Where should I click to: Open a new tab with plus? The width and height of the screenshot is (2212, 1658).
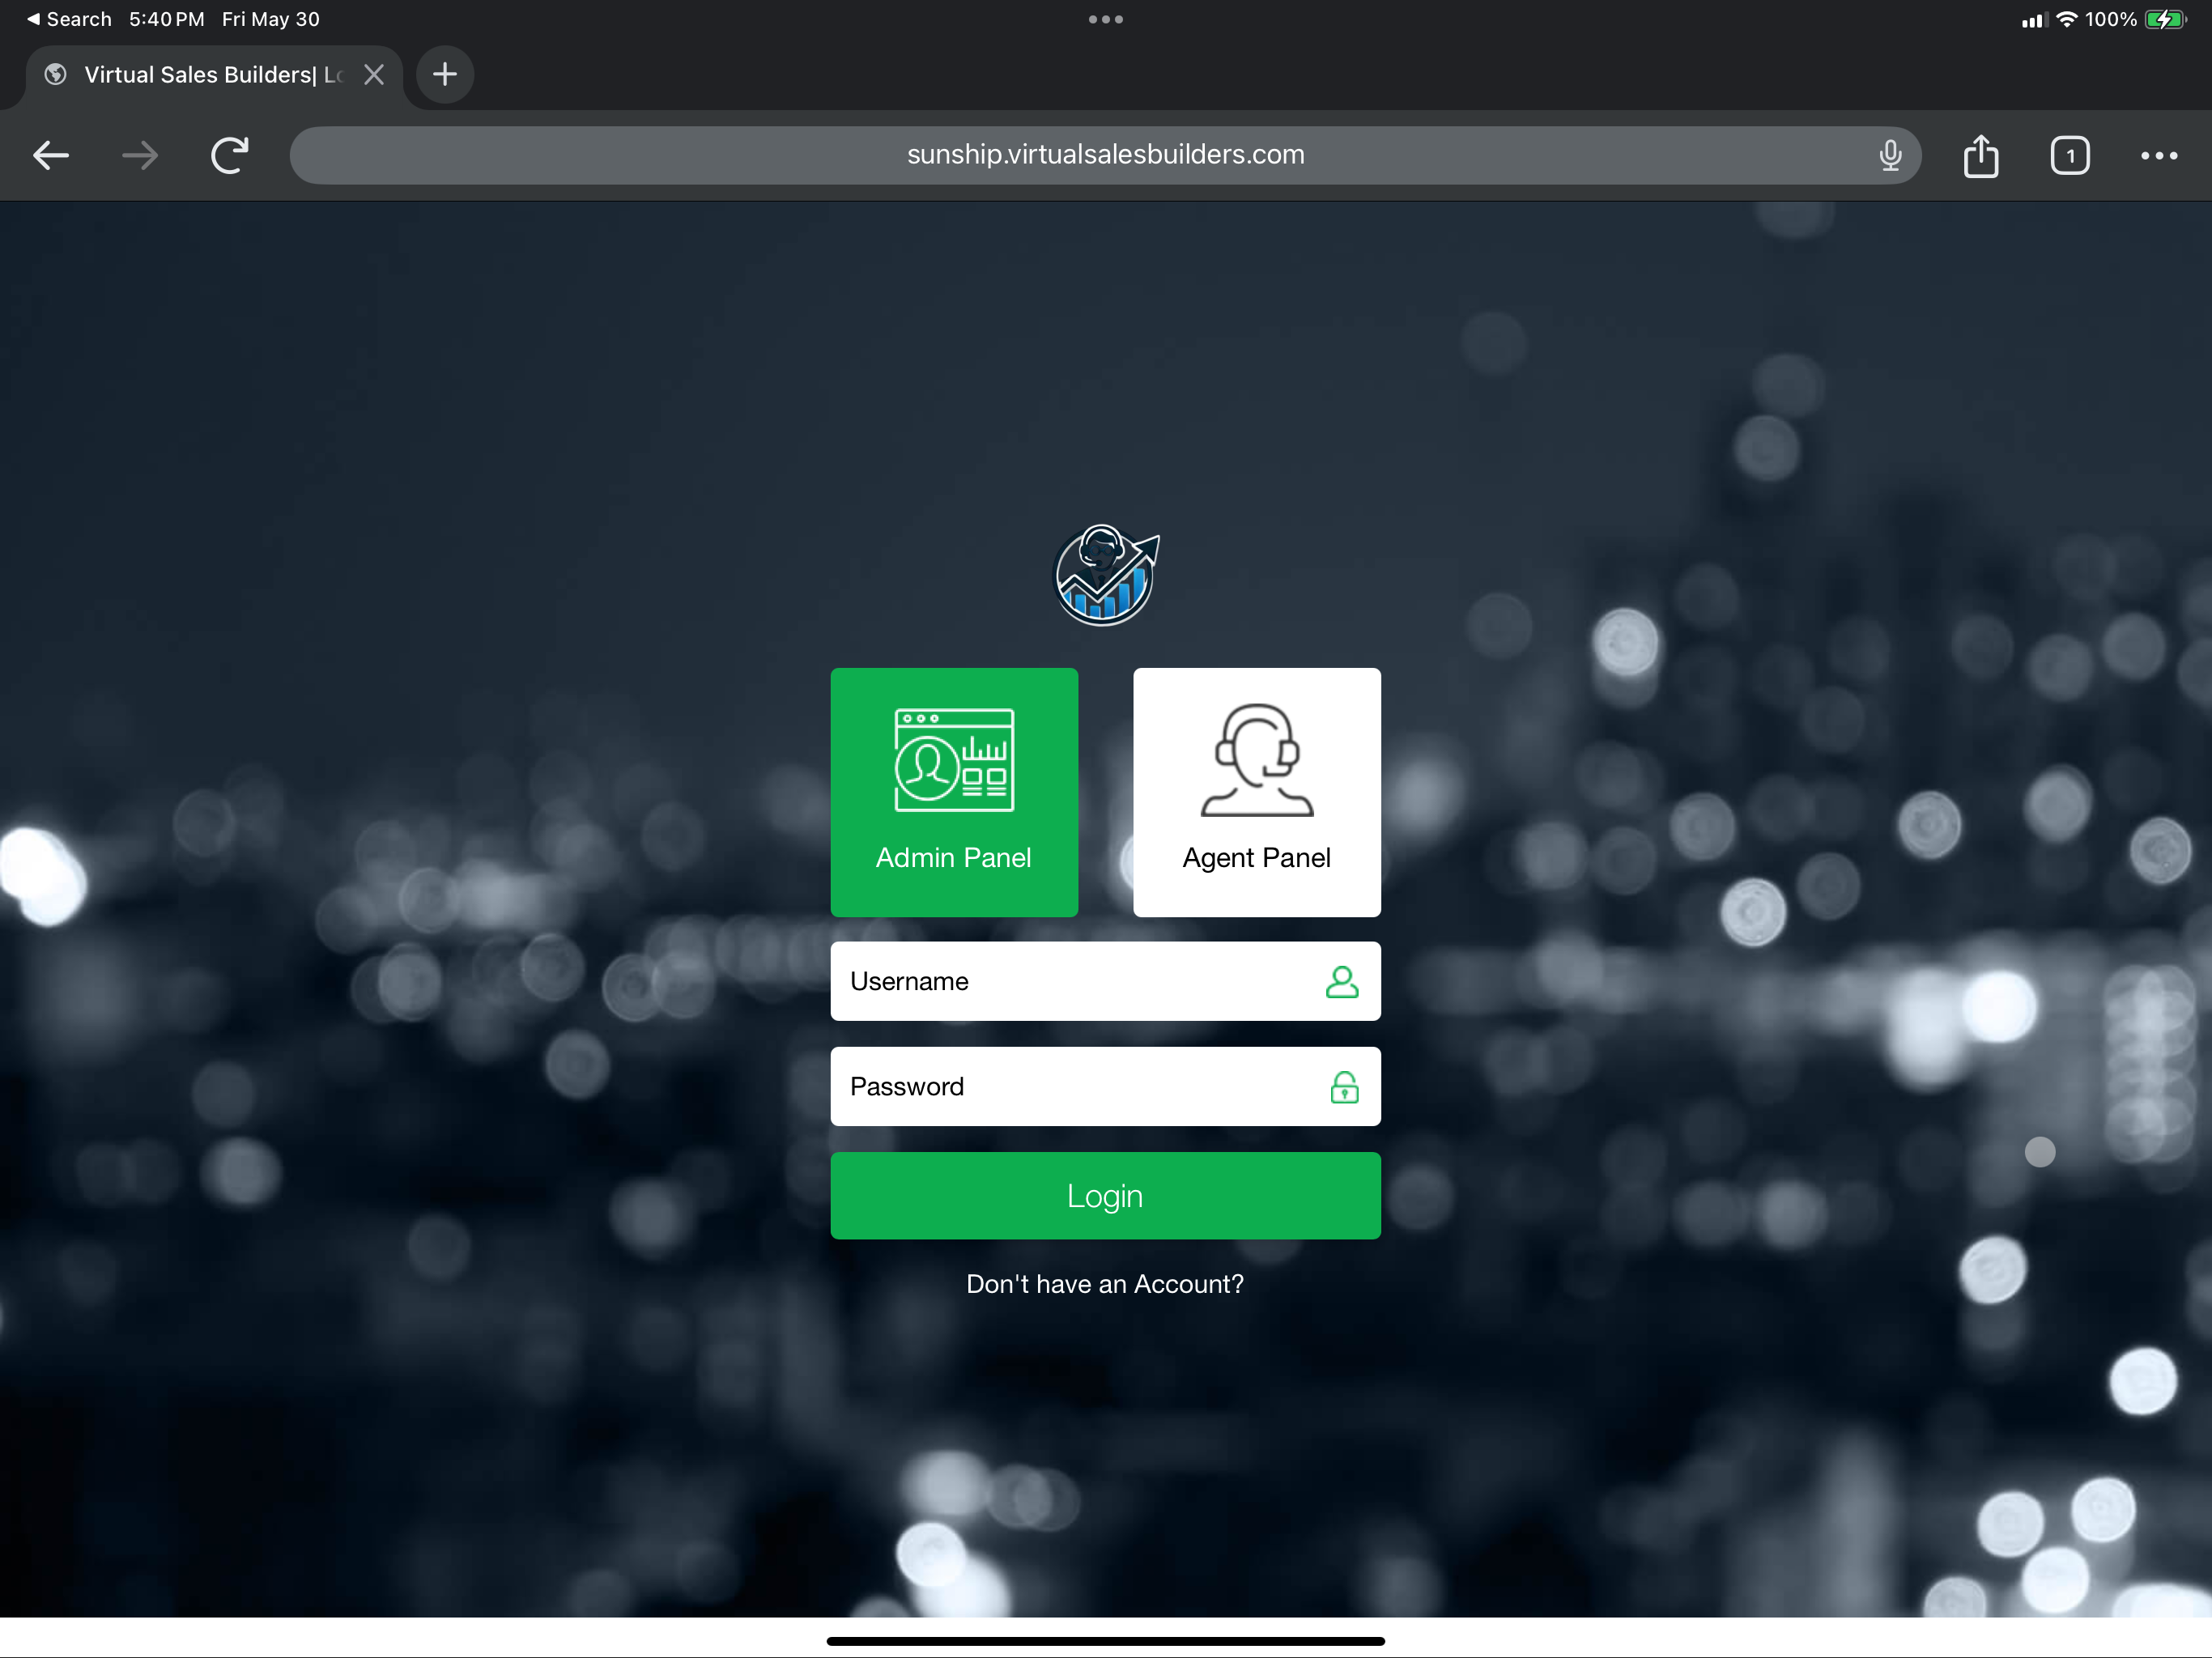pos(445,74)
